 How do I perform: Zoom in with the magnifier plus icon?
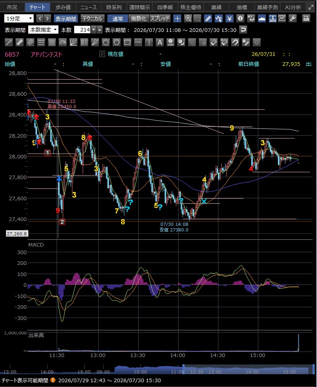188,18
